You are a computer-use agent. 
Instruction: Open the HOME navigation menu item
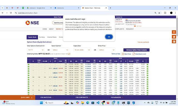44,29
